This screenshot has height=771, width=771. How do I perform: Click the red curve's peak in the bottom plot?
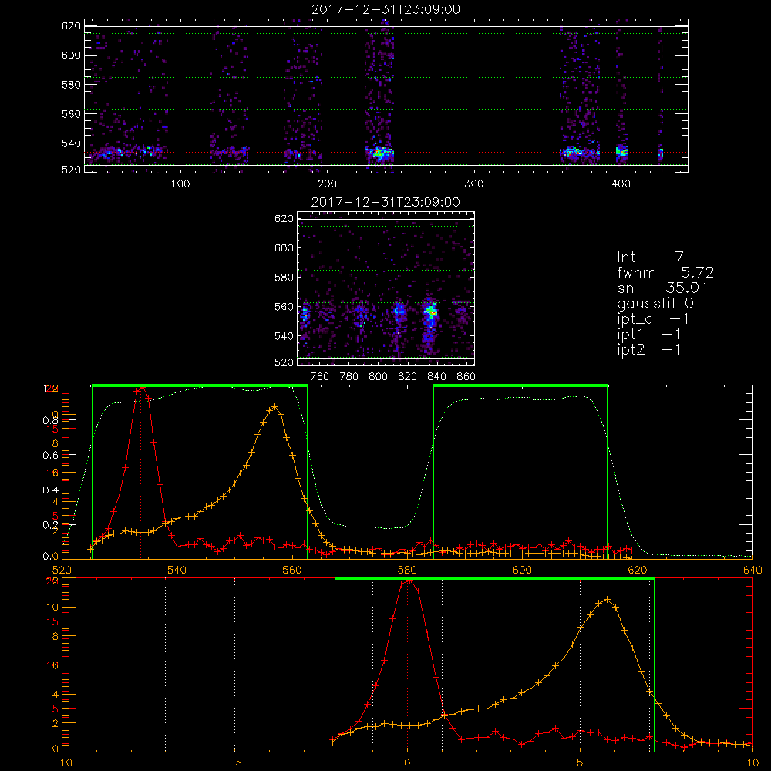pos(408,581)
